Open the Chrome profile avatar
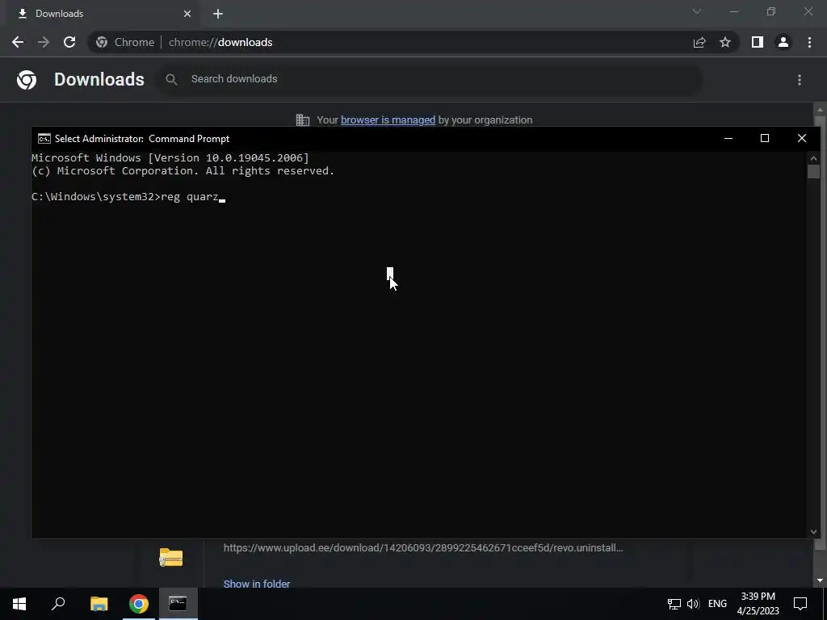Screen dimensions: 827x620 [x=783, y=42]
